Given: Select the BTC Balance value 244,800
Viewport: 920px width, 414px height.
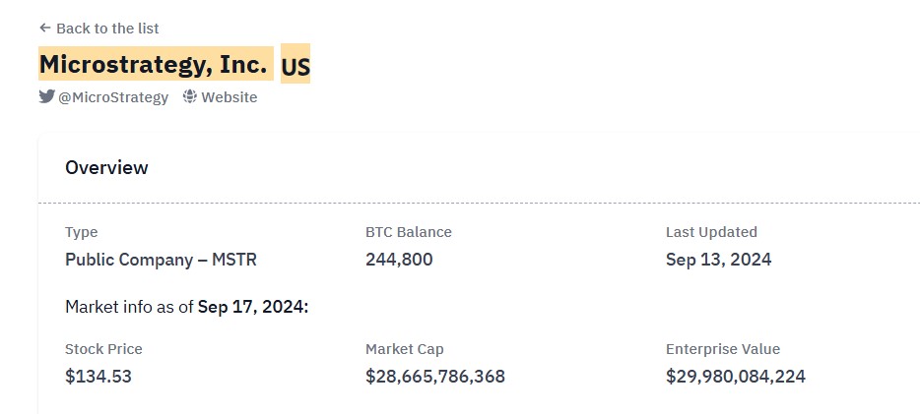Looking at the screenshot, I should pos(399,260).
